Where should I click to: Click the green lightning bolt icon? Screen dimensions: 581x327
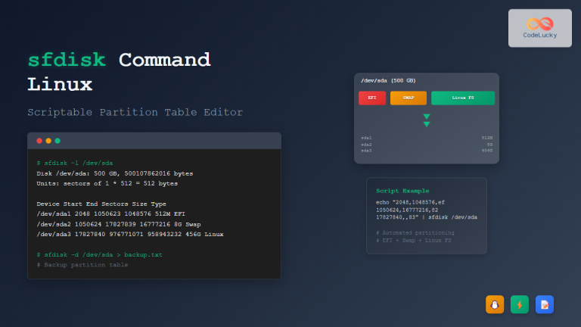520,304
